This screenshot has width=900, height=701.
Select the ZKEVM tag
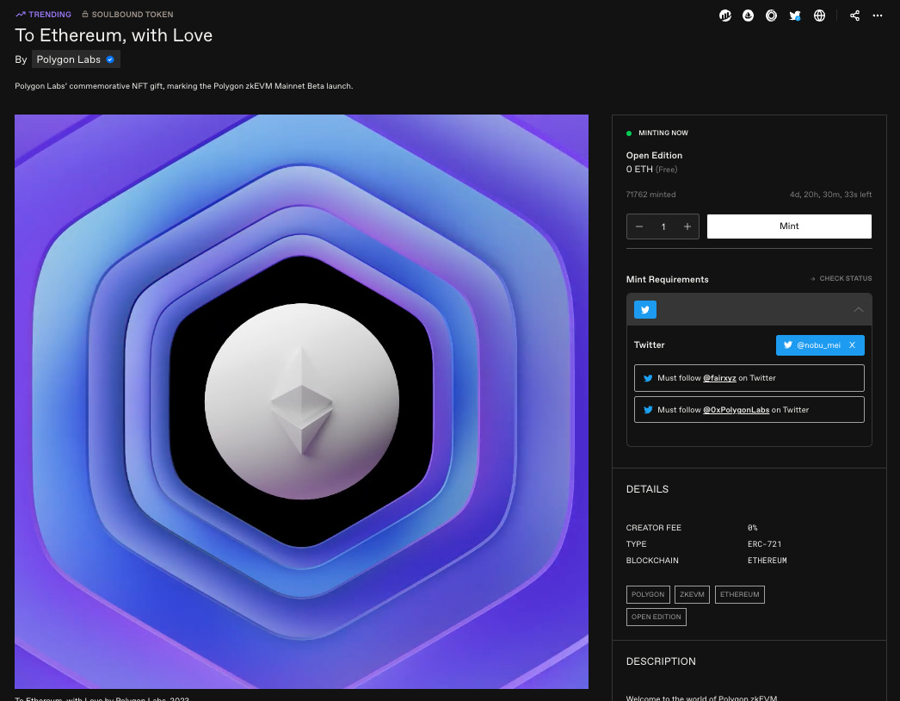tap(693, 595)
